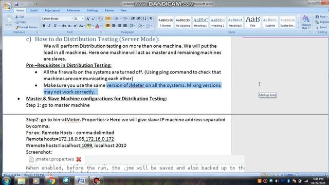The width and height of the screenshot is (329, 185).
Task: Apply subscript formatting
Action: [x=69, y=26]
